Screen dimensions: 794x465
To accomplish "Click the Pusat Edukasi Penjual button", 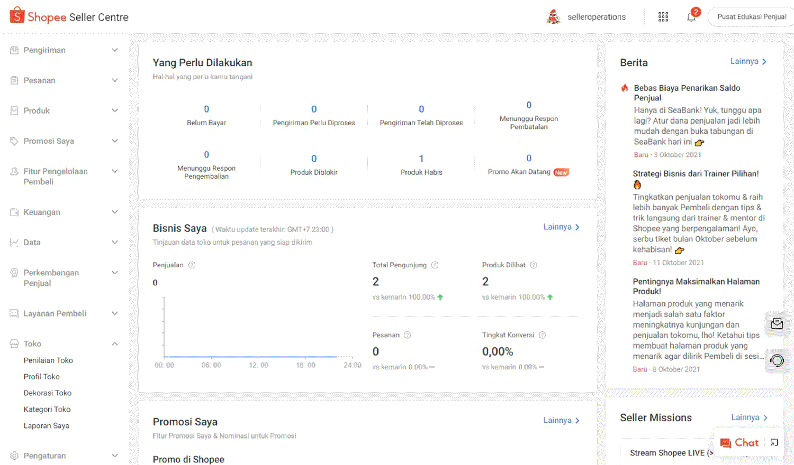I will (751, 17).
